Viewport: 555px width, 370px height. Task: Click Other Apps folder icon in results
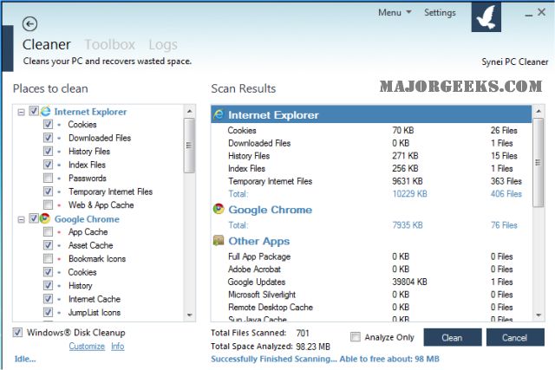pyautogui.click(x=219, y=241)
